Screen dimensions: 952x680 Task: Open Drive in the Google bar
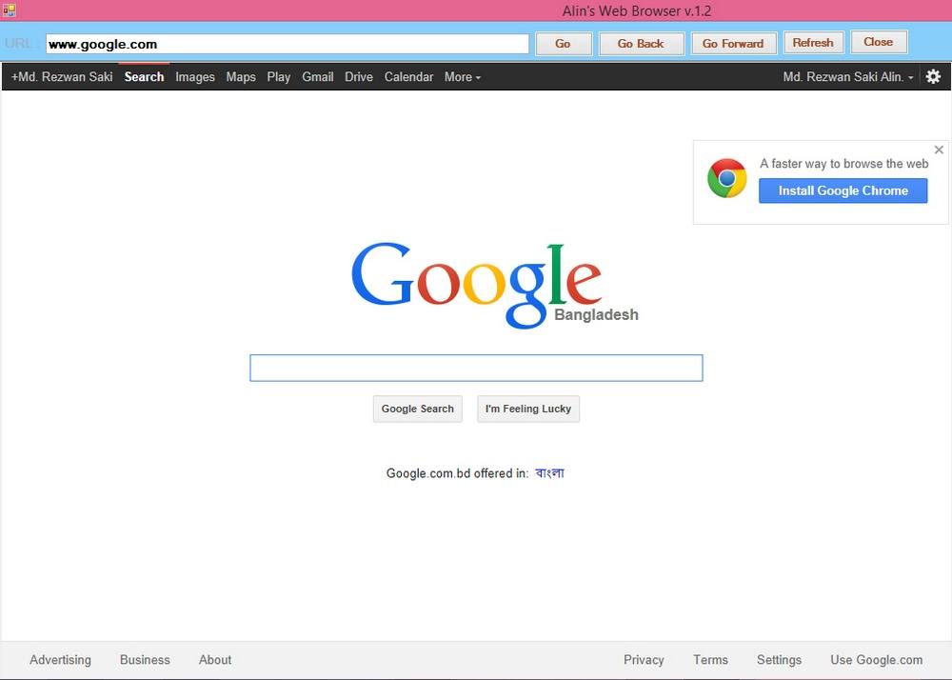[359, 77]
